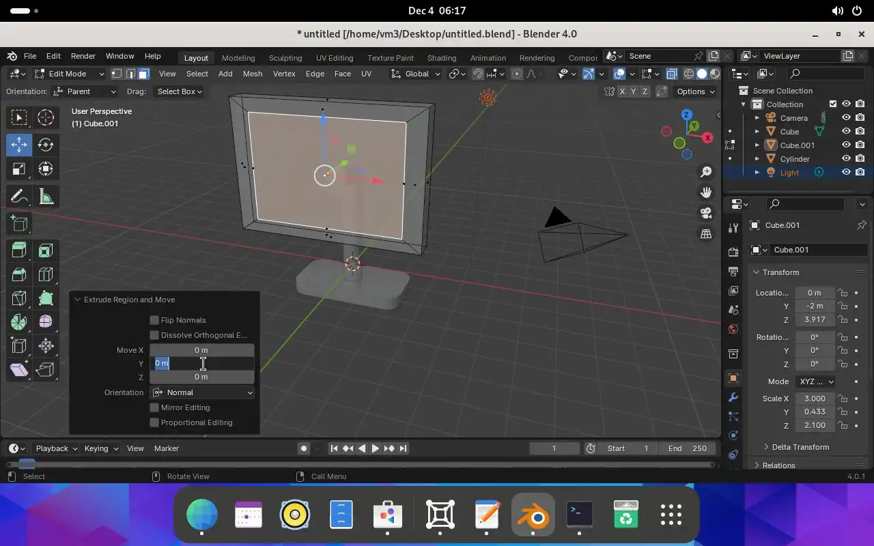Activate the Transform tool
874x546 pixels.
(46, 169)
